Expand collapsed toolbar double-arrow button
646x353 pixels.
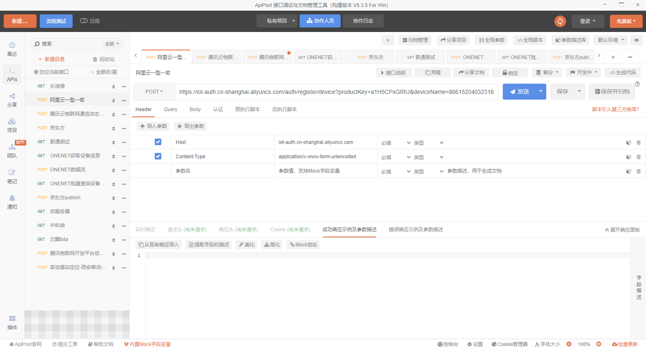pos(387,40)
